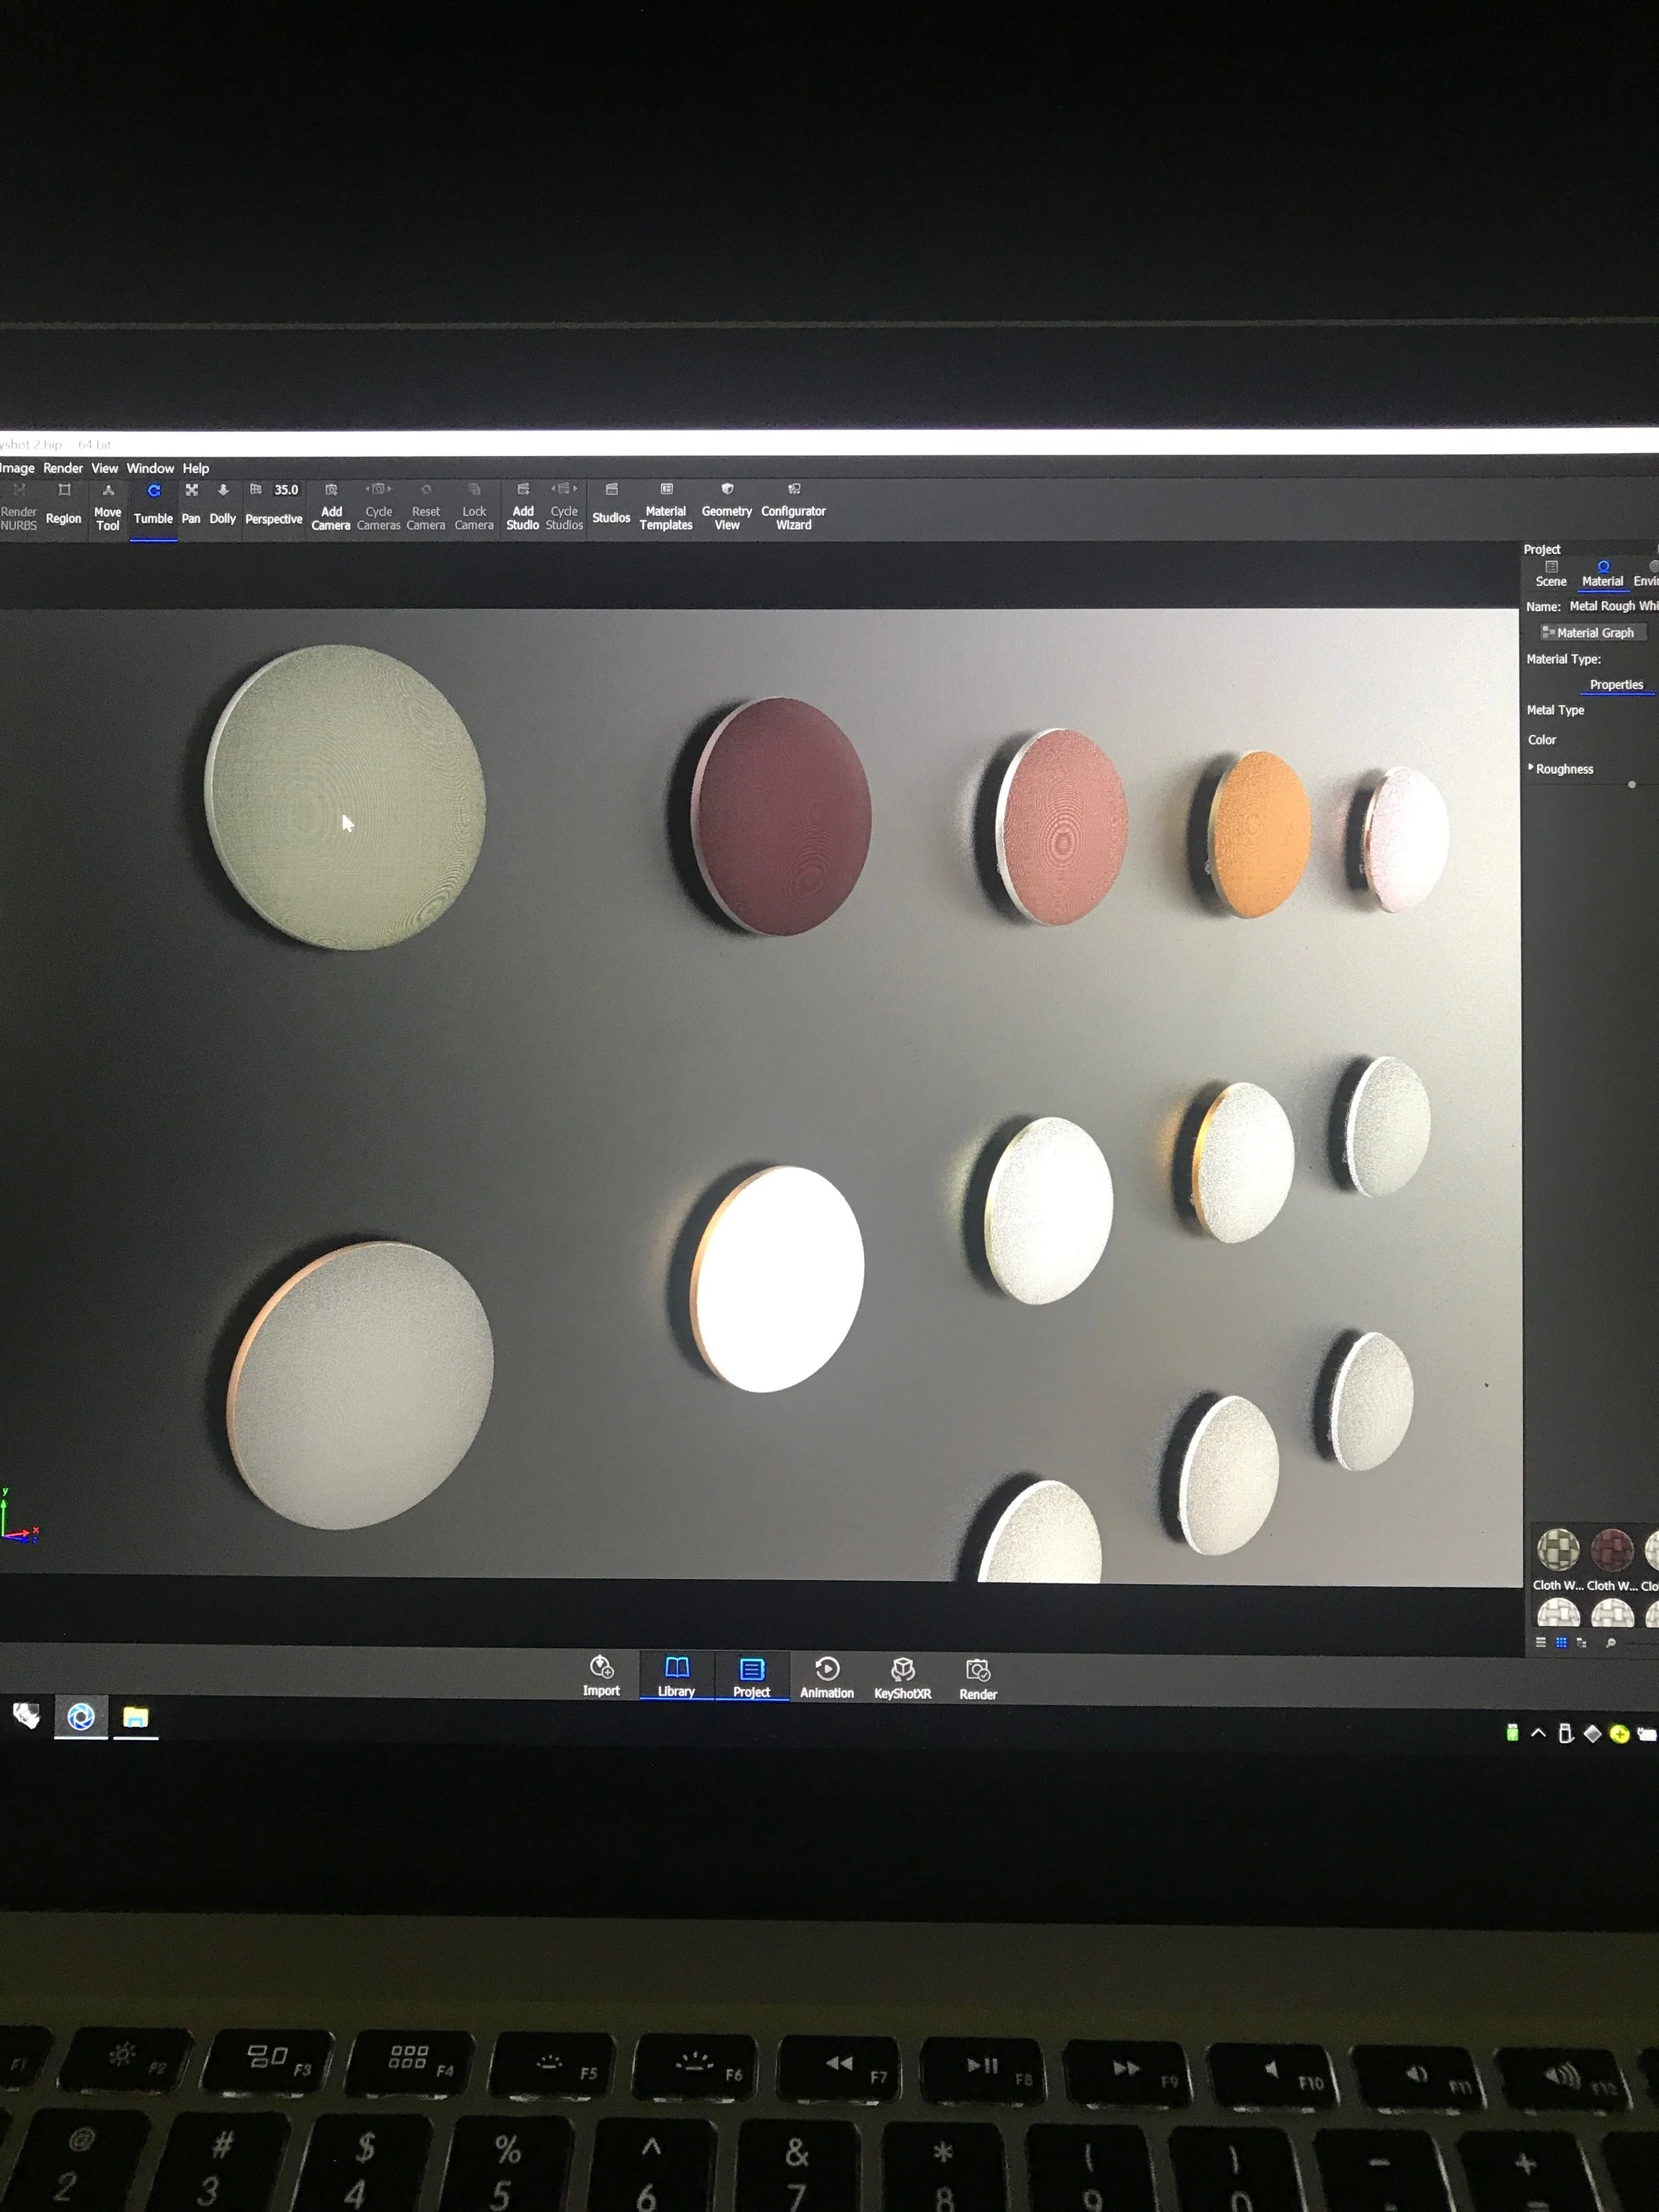
Task: Toggle the Library panel
Action: point(677,1676)
